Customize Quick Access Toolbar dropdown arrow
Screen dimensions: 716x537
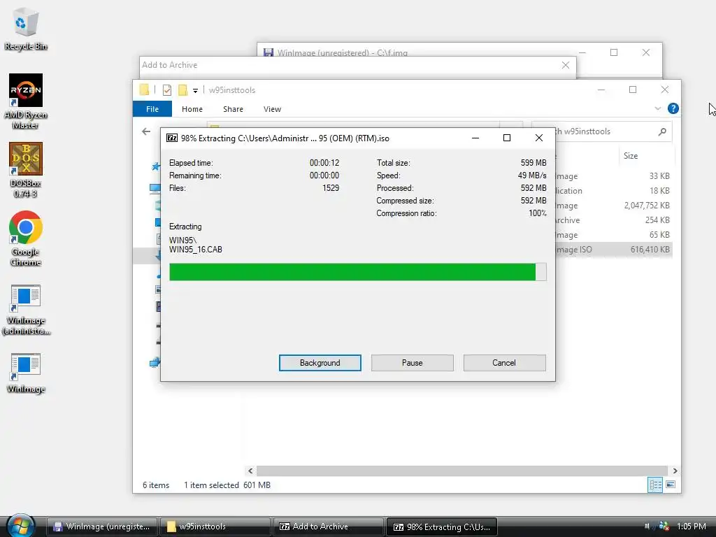(195, 90)
